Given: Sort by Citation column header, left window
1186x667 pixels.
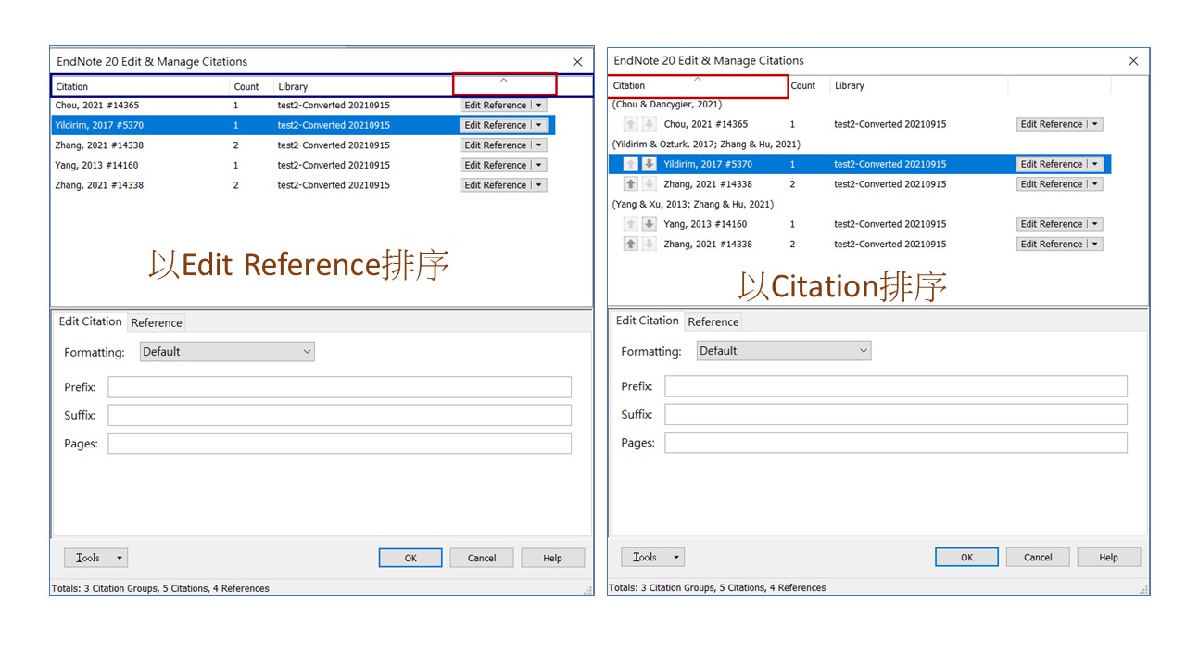Looking at the screenshot, I should (x=140, y=86).
